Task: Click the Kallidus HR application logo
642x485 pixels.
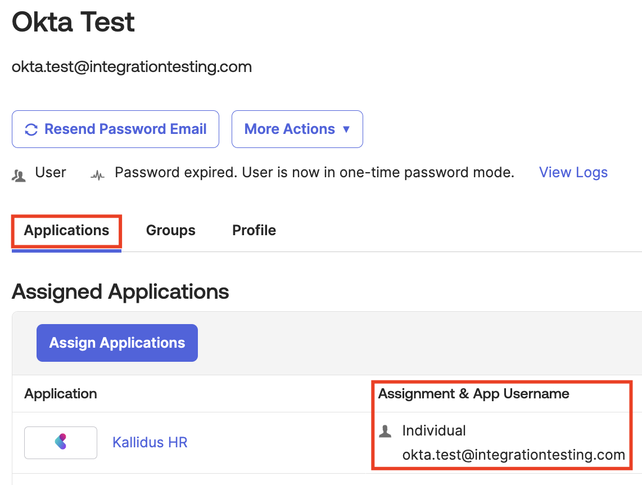Action: [61, 442]
